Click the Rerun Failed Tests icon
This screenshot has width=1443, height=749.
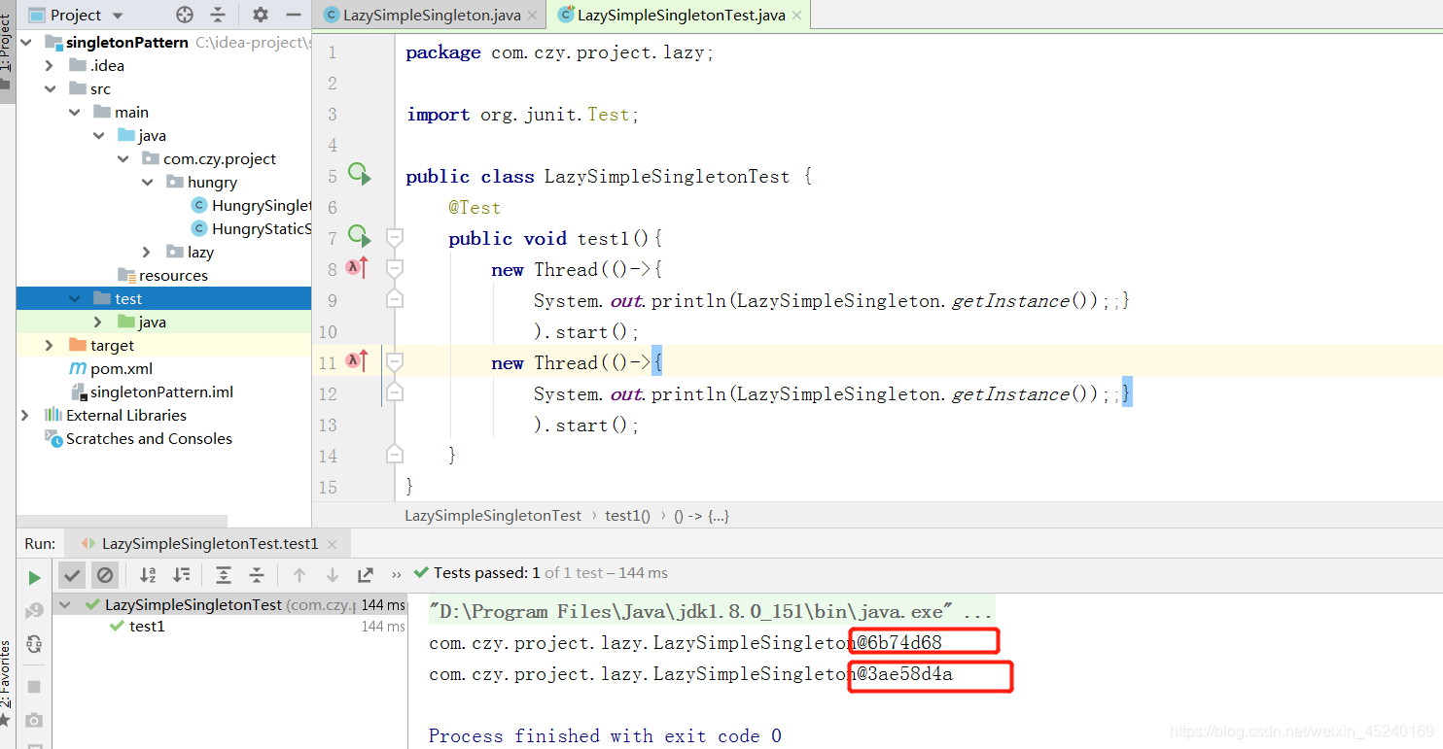[x=35, y=611]
